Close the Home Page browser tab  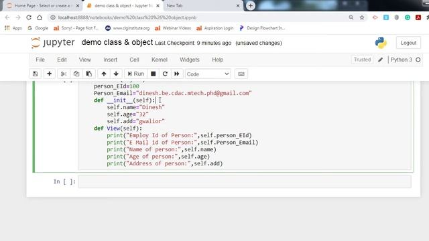pos(78,5)
